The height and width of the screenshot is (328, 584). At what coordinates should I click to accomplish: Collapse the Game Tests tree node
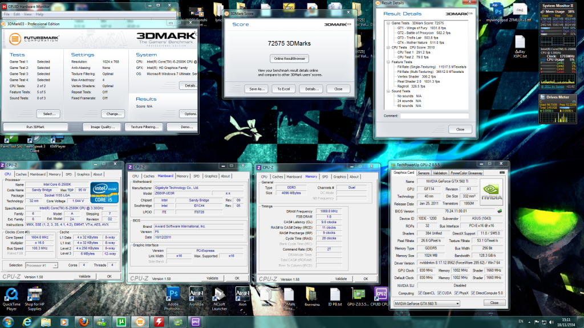[x=387, y=23]
